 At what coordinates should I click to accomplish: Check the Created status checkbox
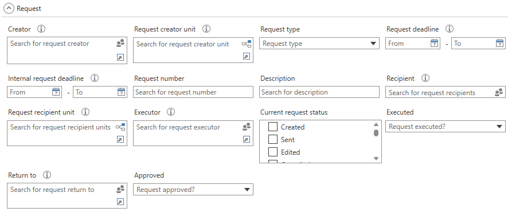pyautogui.click(x=273, y=127)
